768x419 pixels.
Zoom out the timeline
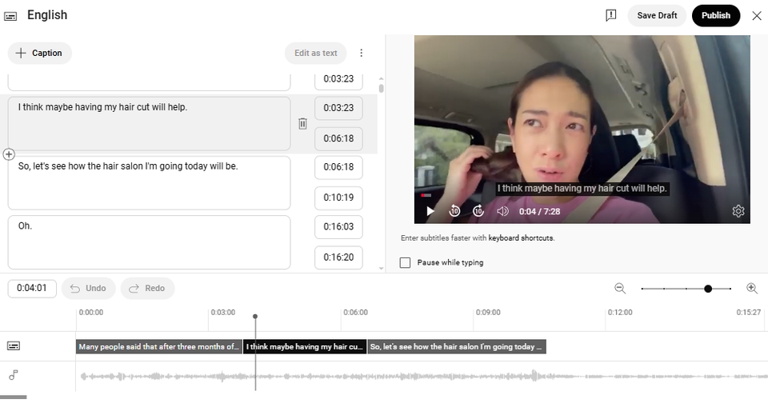point(620,289)
